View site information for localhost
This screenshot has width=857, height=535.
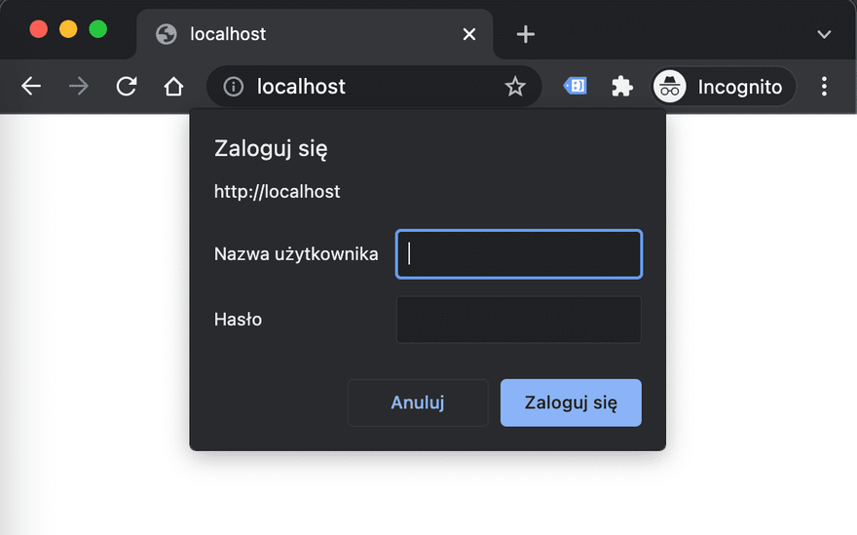(234, 87)
